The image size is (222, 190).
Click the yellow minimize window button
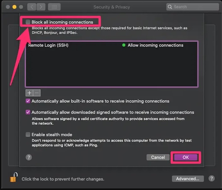(14, 7)
